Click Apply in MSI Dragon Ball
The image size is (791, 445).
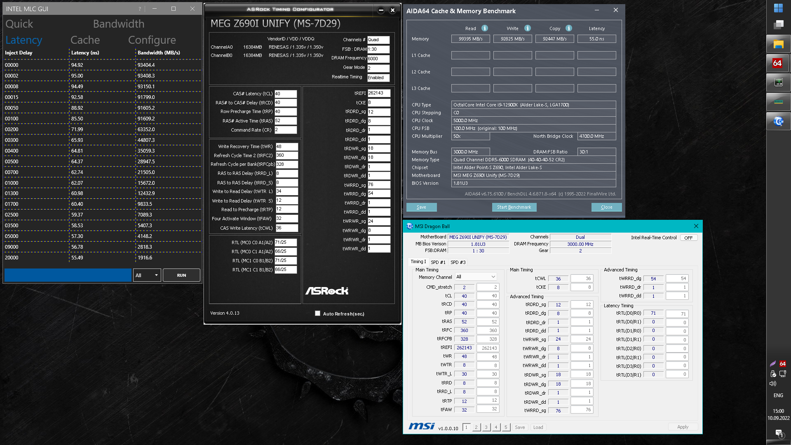[x=683, y=427]
